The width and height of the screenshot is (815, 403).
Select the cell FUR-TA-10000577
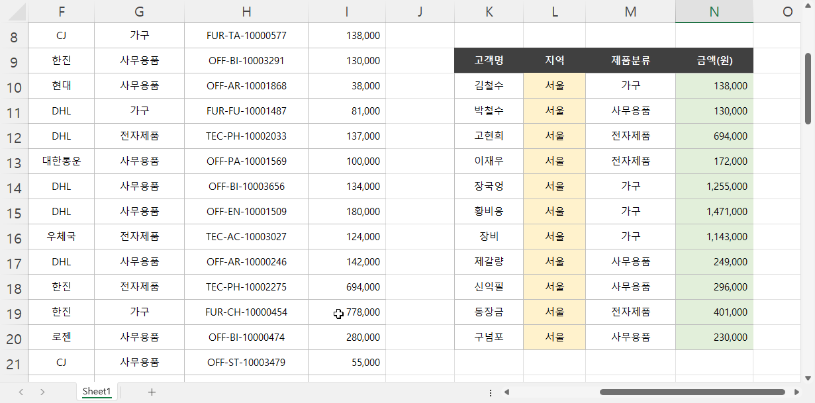(x=246, y=36)
